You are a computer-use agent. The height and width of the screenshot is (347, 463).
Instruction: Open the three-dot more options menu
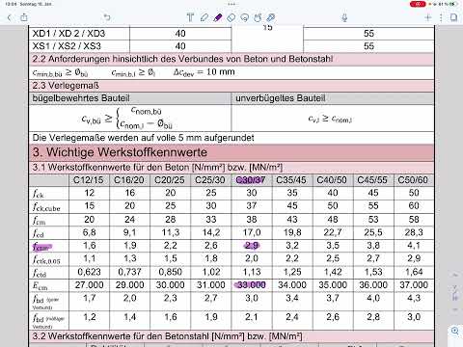click(x=441, y=17)
